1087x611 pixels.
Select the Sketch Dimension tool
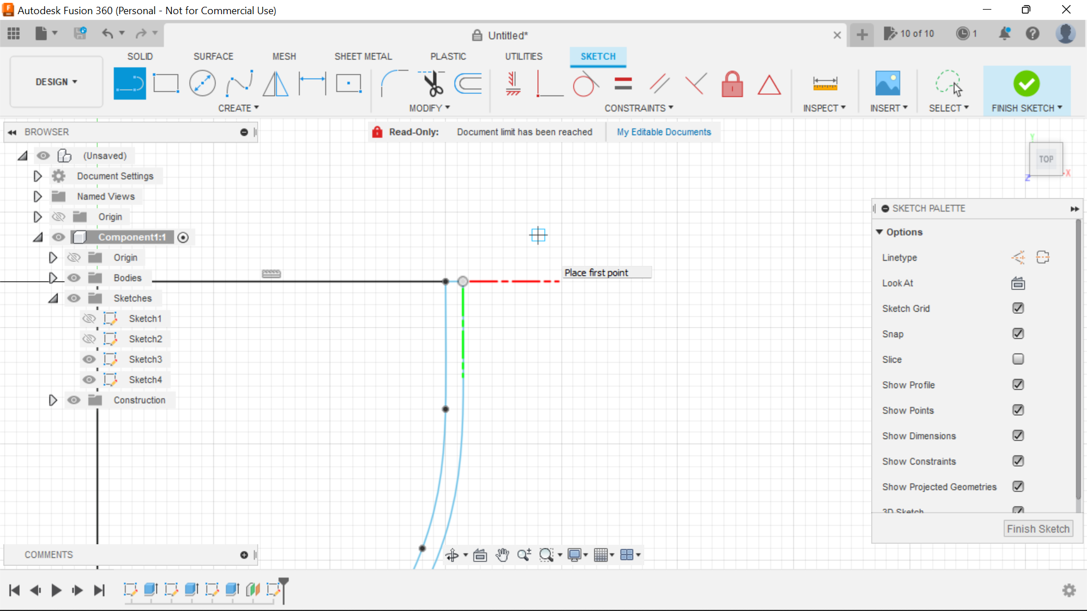[x=825, y=83]
